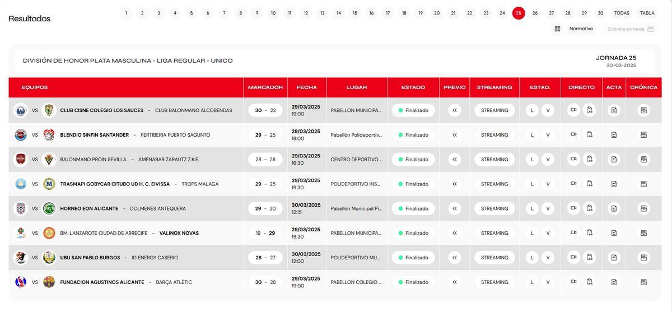The image size is (672, 312).
Task: Open live scoreboard clipboard for Blendio Sinfin Santander
Action: (x=589, y=135)
